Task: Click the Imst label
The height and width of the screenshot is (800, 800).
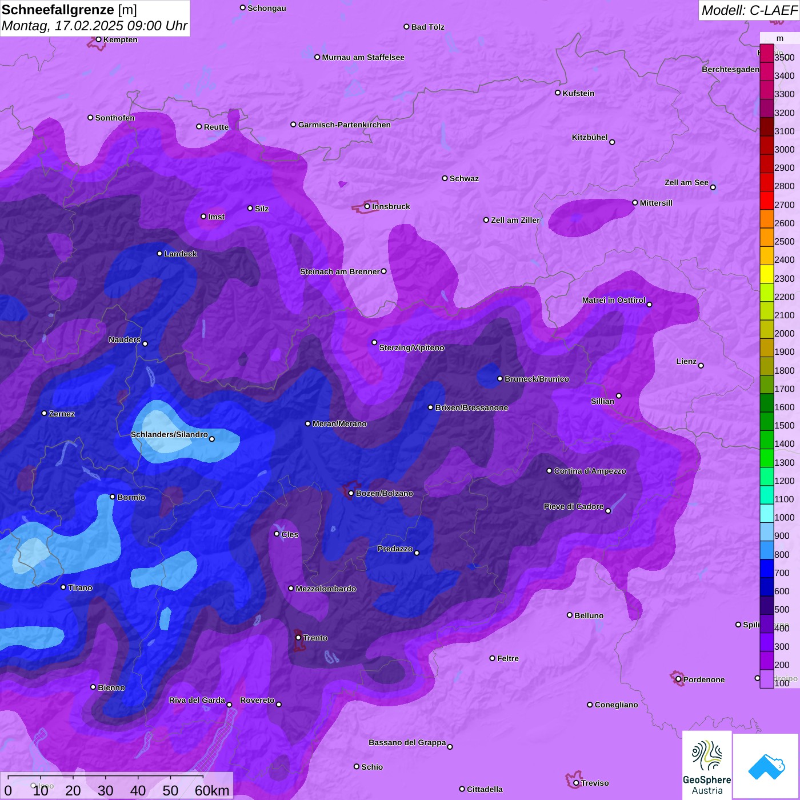Action: click(217, 217)
